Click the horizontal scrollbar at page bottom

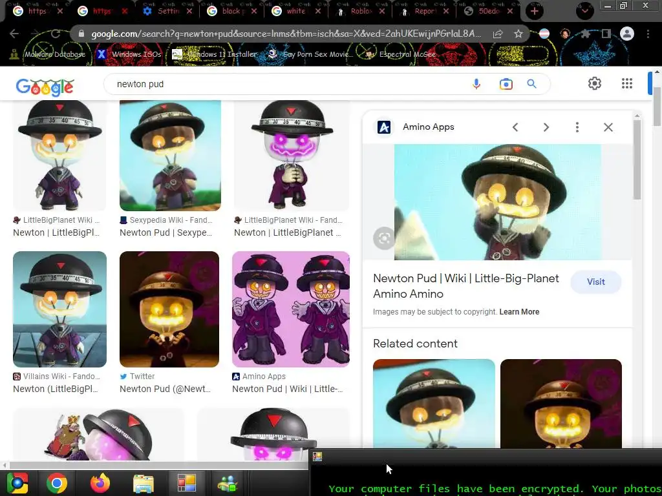tap(158, 465)
